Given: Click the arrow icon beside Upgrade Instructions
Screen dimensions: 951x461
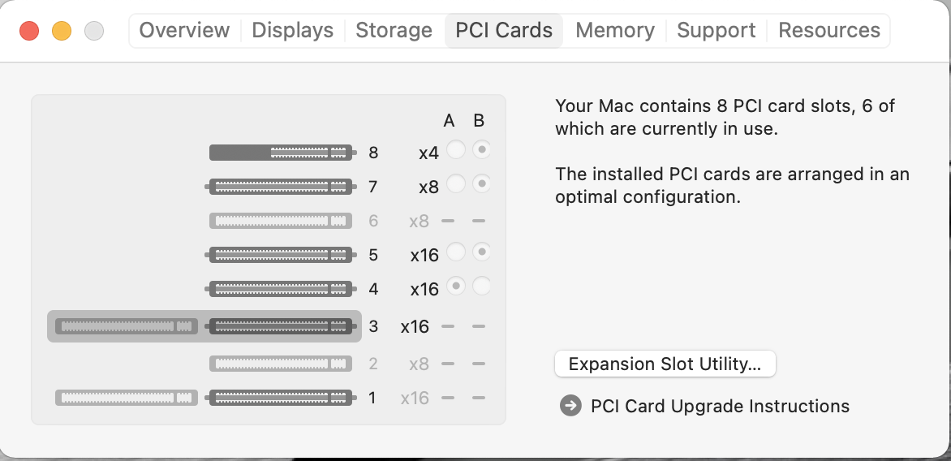Looking at the screenshot, I should pos(570,406).
